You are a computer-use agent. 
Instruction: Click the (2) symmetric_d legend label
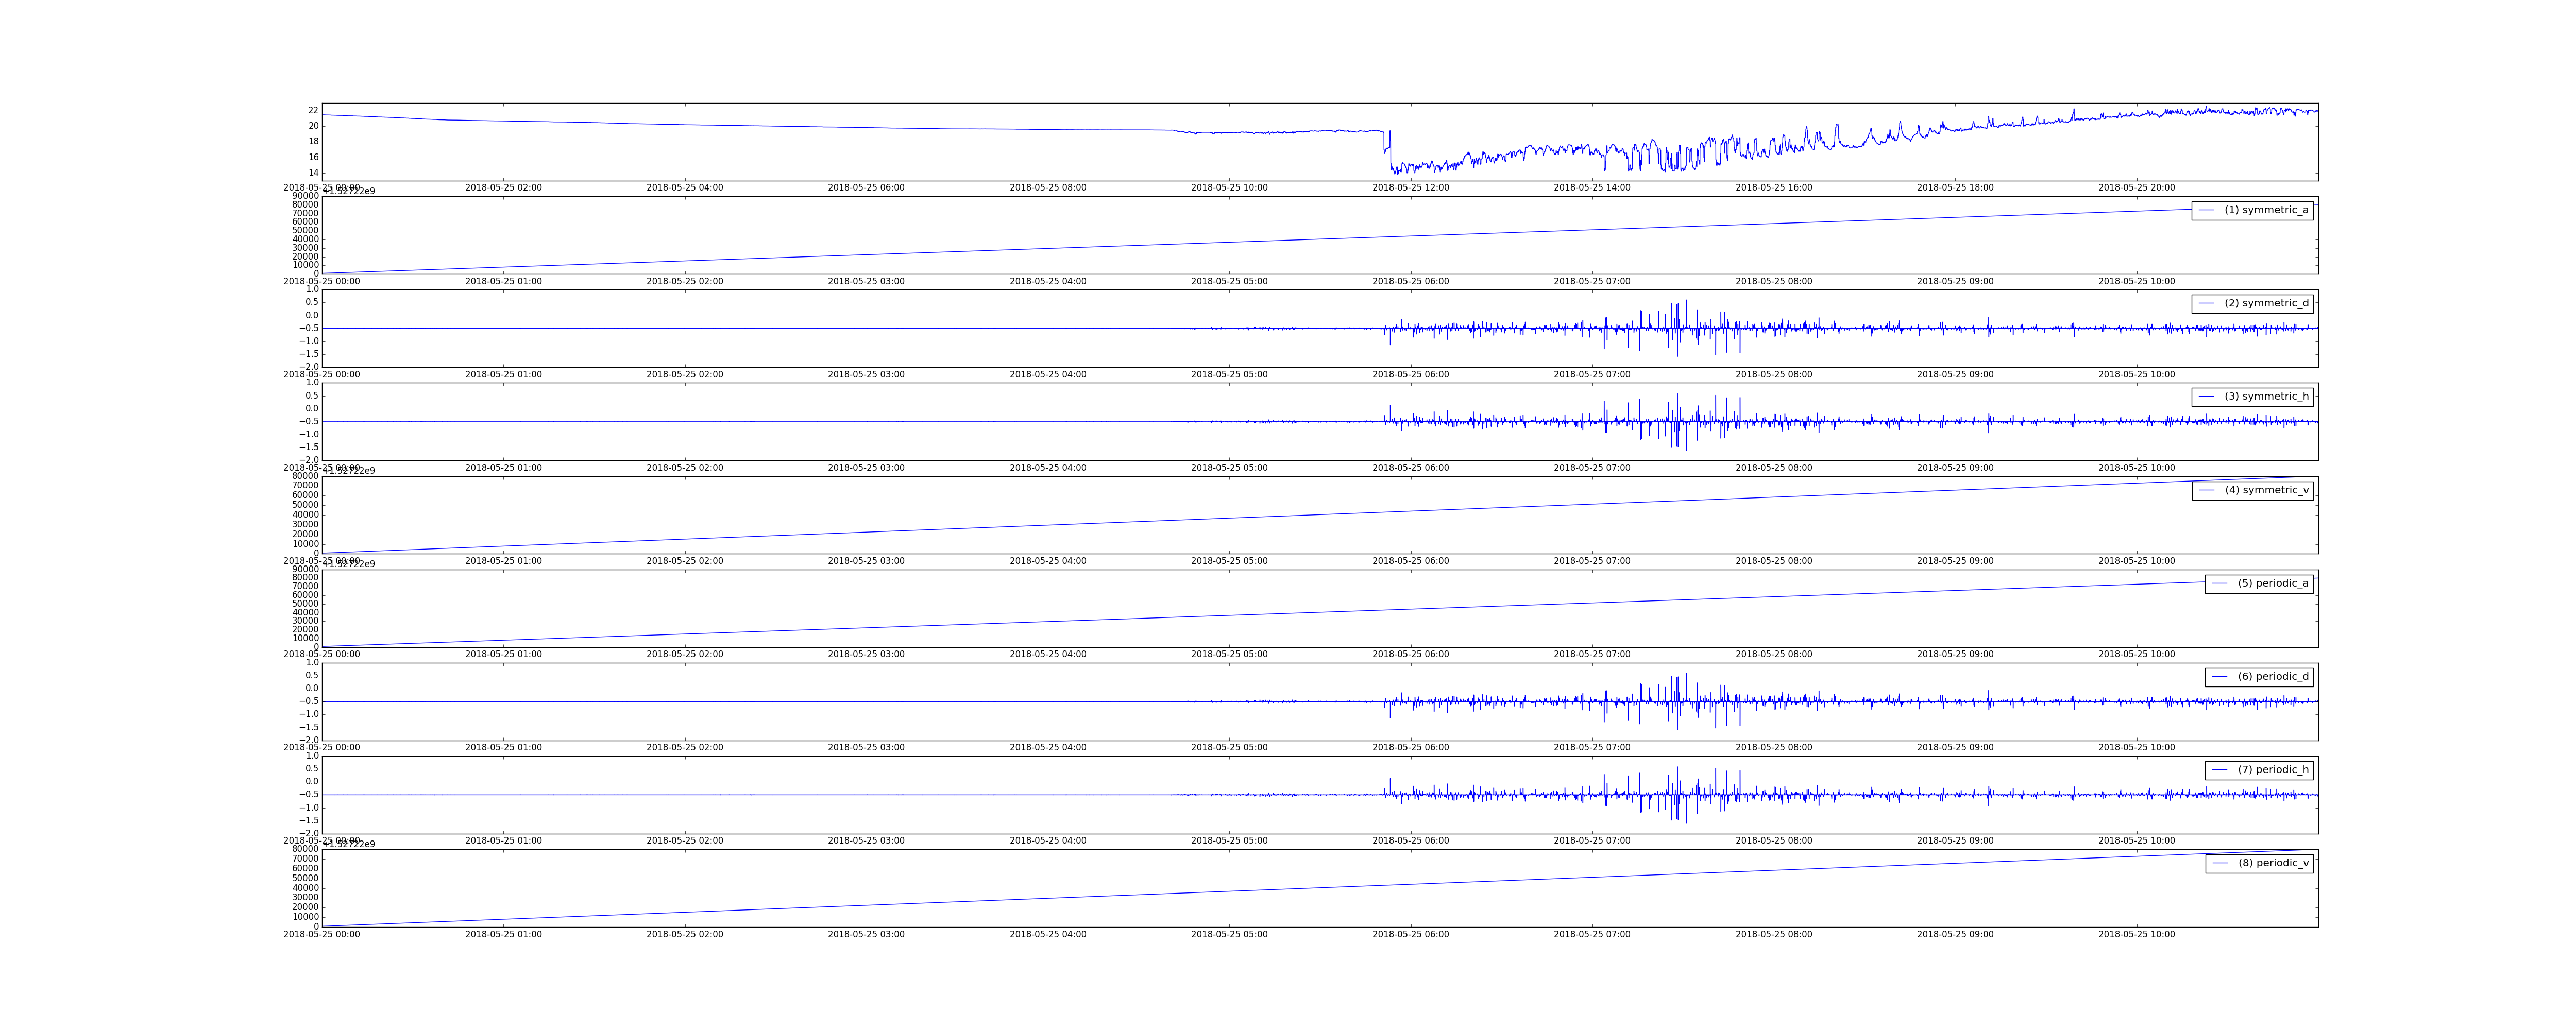click(x=2266, y=303)
